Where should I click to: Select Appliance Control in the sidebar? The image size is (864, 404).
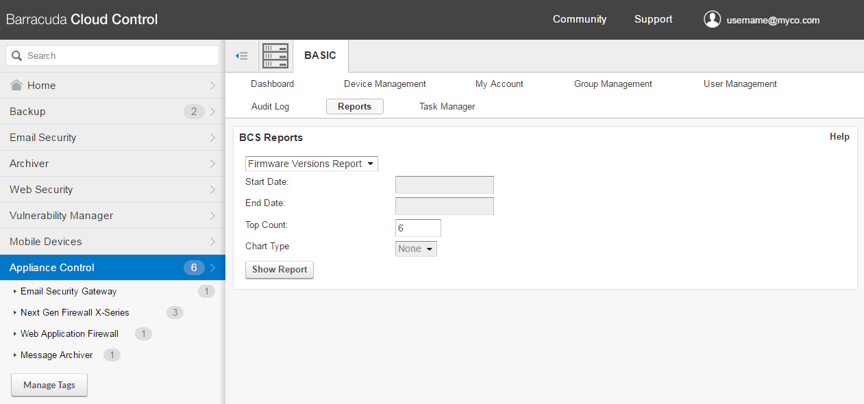112,268
